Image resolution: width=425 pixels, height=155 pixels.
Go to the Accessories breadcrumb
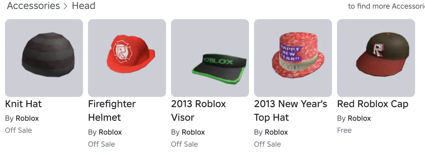tap(33, 6)
